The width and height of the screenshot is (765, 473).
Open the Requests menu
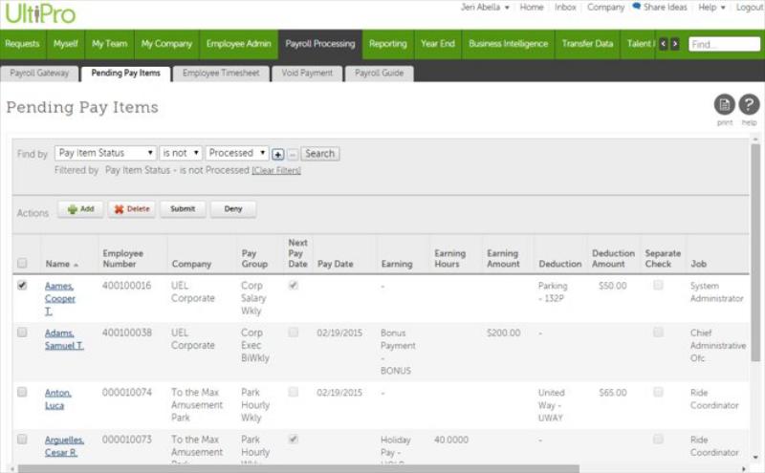pyautogui.click(x=22, y=44)
